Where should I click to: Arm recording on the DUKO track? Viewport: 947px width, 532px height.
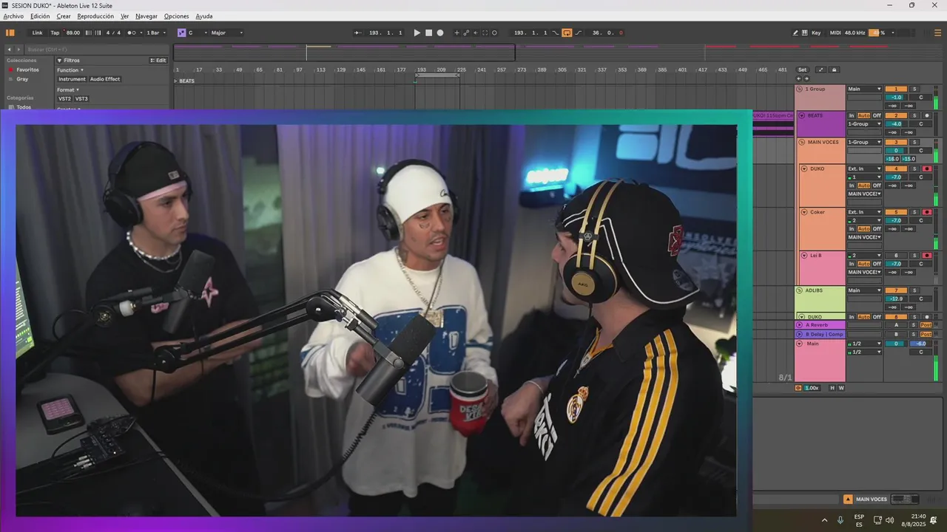(927, 168)
